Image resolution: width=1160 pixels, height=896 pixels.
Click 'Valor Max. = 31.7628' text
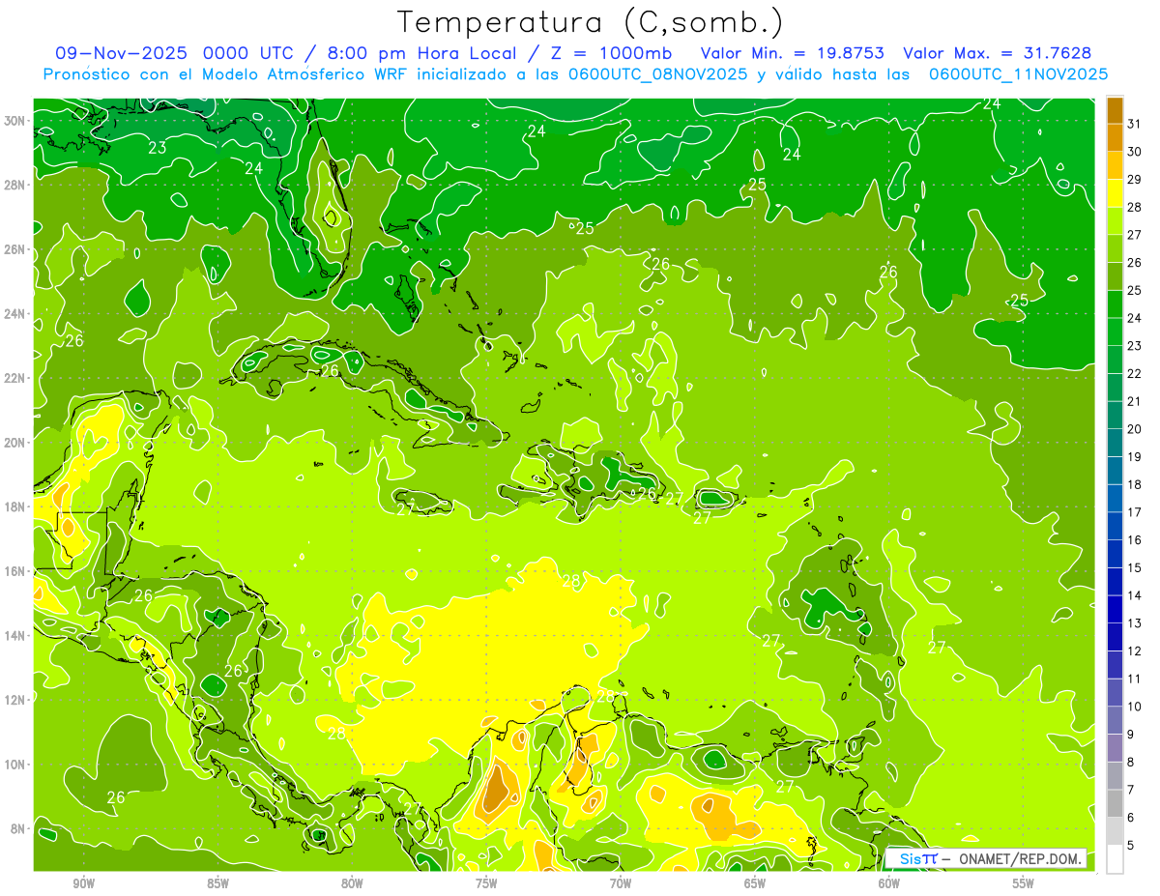coord(998,53)
